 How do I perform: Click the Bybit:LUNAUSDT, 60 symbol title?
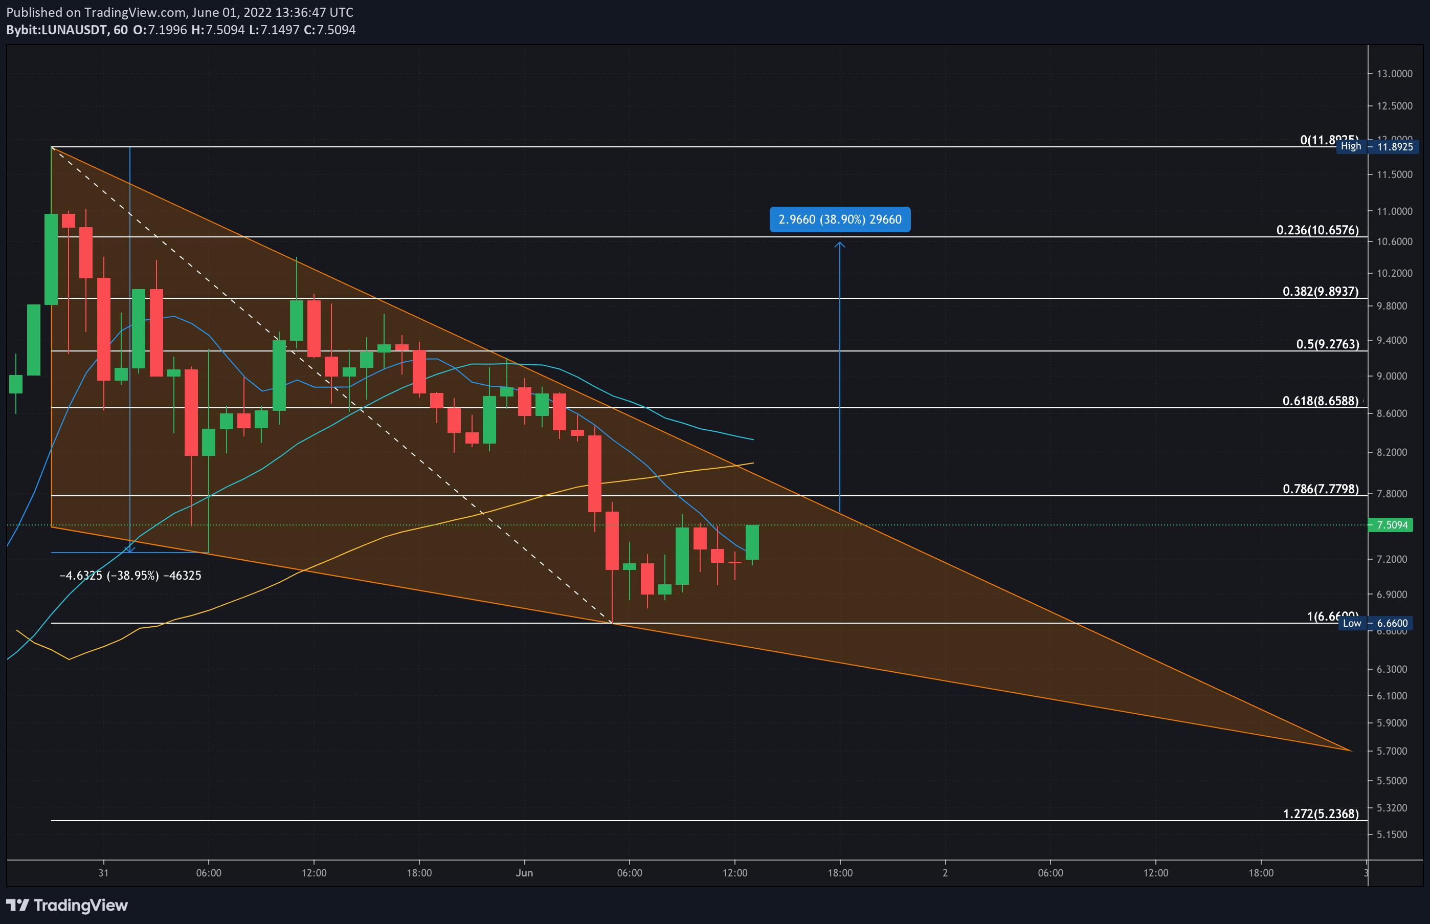click(66, 30)
